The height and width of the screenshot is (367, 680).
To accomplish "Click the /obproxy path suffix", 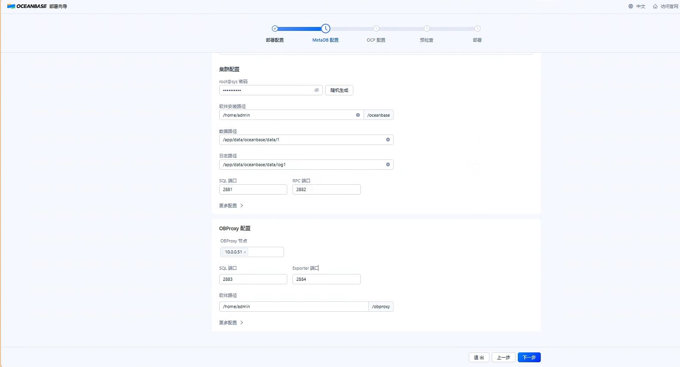I will pos(381,307).
